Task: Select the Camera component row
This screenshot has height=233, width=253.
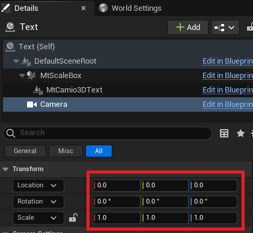Action: click(x=128, y=104)
